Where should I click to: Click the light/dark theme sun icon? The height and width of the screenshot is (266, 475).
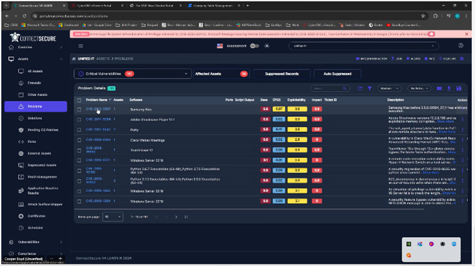(267, 46)
